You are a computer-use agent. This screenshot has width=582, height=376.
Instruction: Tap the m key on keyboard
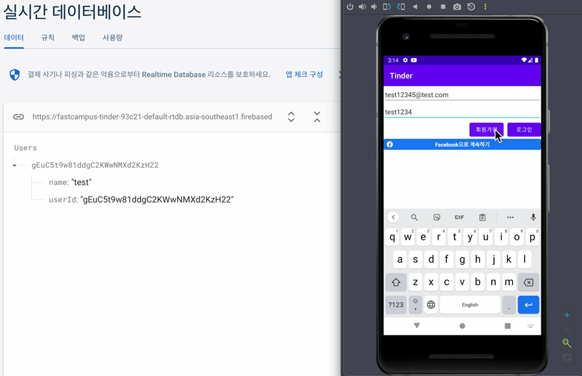[509, 283]
